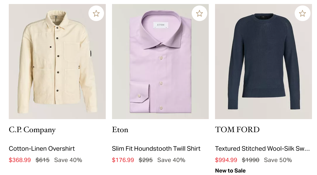Image resolution: width=317 pixels, height=175 pixels.
Task: Add the TOM FORD sweater to wishlist
Action: (x=302, y=13)
